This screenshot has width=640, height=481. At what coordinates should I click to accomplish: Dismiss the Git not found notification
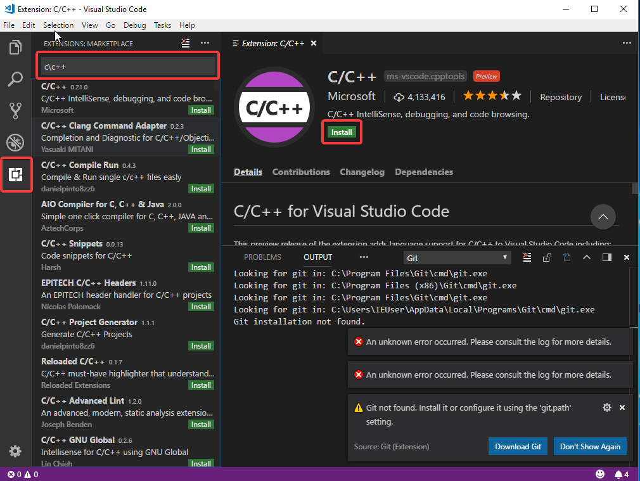(x=622, y=407)
